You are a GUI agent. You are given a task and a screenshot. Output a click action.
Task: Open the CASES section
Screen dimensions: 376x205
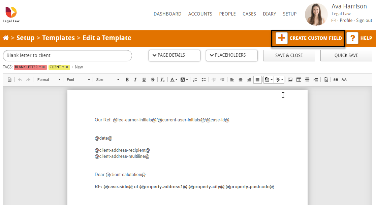(249, 14)
